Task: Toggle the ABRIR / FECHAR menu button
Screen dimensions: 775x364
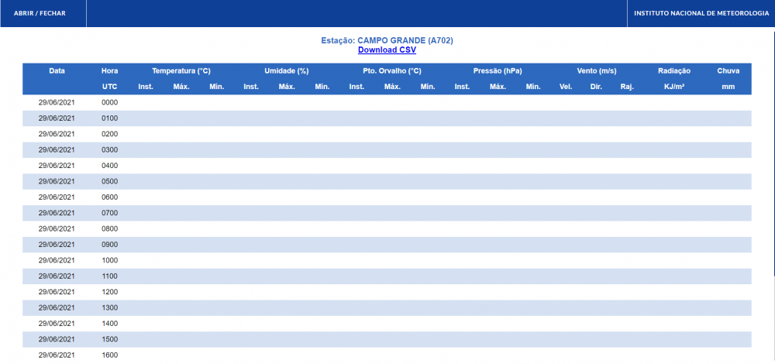Action: point(40,13)
